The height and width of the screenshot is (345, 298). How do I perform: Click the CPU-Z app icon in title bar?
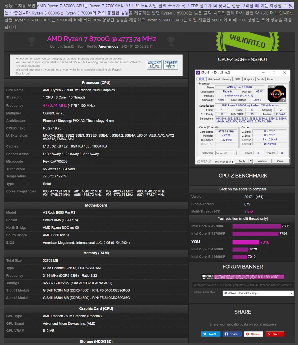point(198,72)
